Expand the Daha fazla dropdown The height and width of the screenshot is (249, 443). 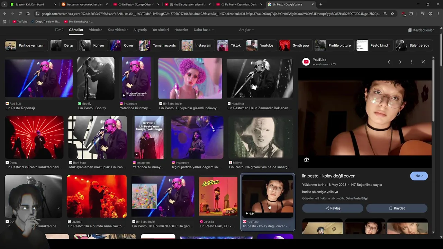(204, 30)
